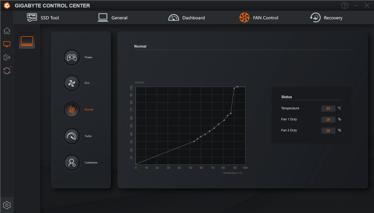
Task: Select the Customize mode user icon
Action: 72,163
